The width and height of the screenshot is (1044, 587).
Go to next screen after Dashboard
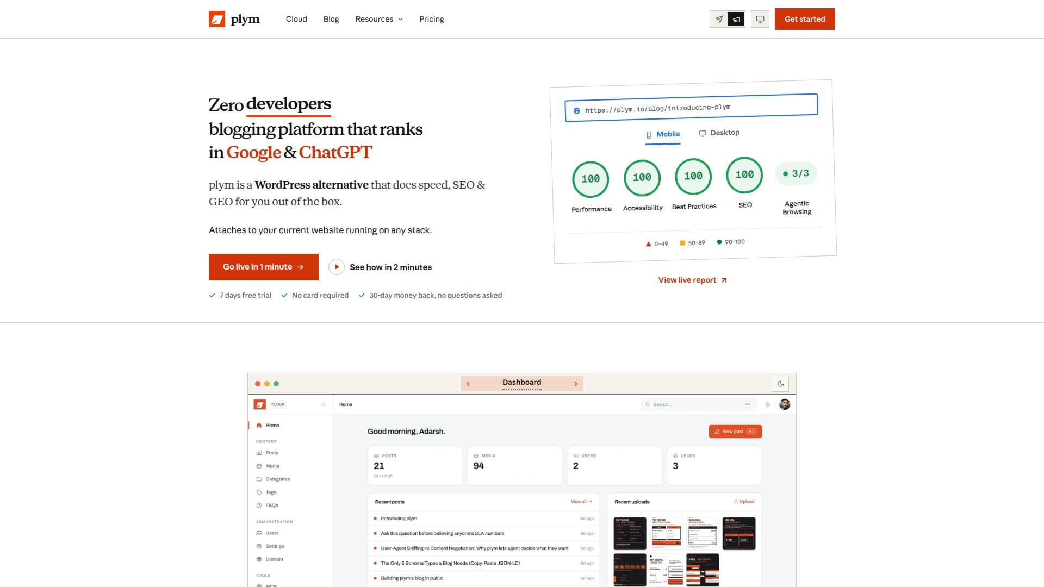[575, 384]
